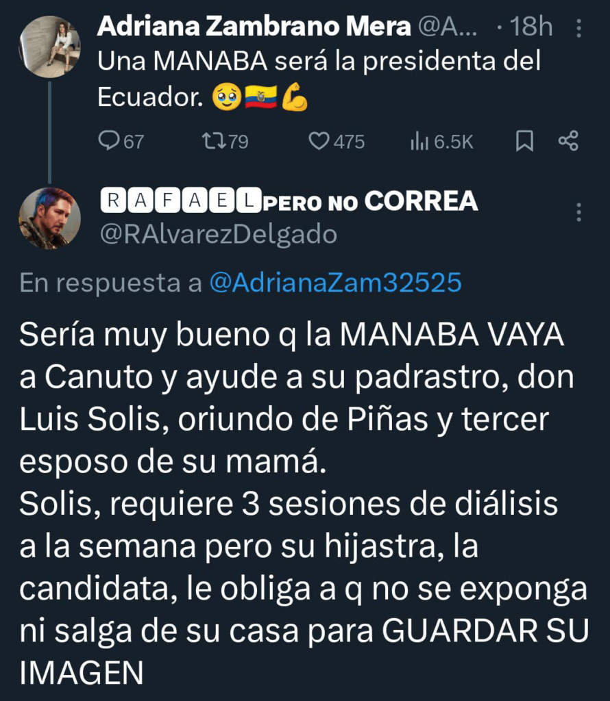The height and width of the screenshot is (701, 610).
Task: Open the RAFAEL pero no CORREA avatar
Action: point(49,218)
